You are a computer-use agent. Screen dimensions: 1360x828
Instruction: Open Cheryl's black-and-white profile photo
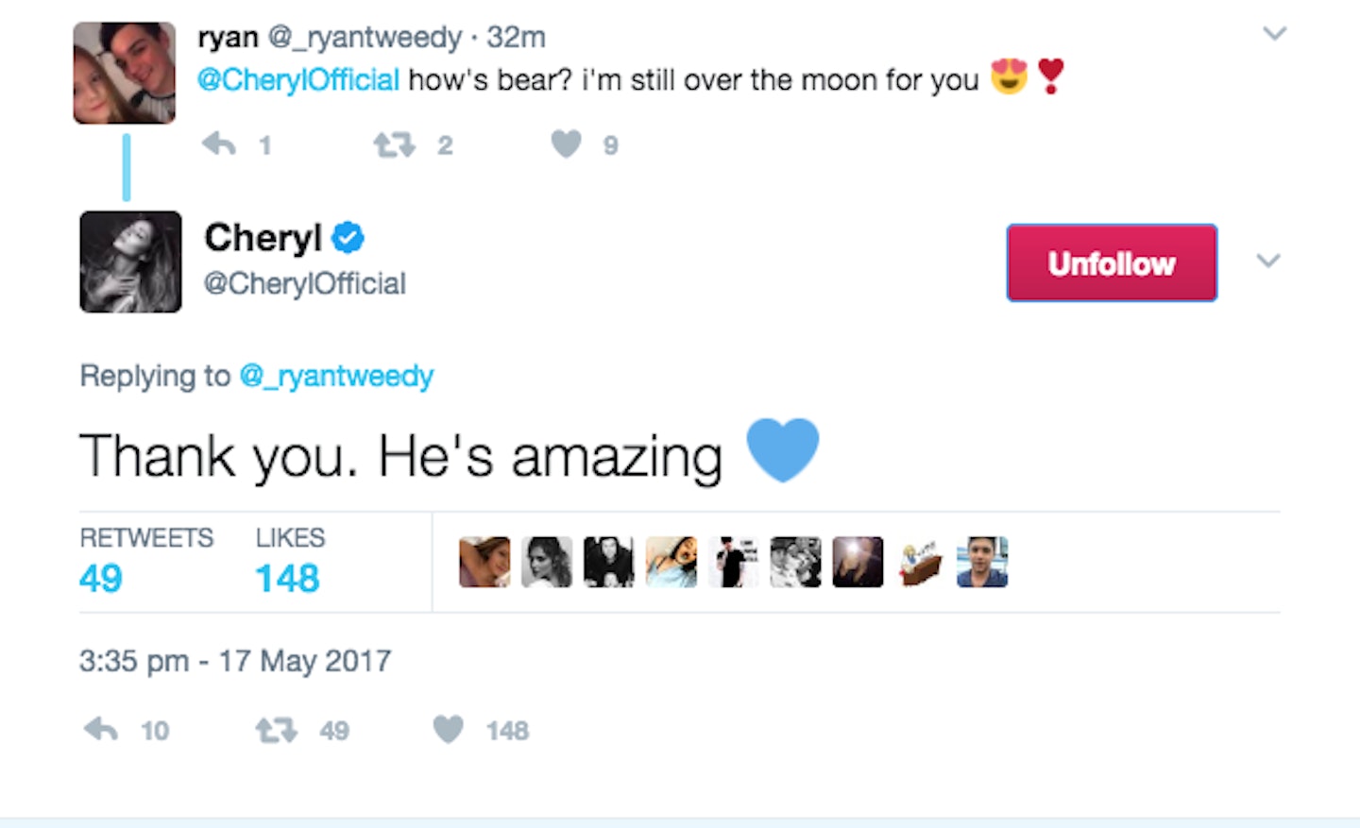pos(130,262)
